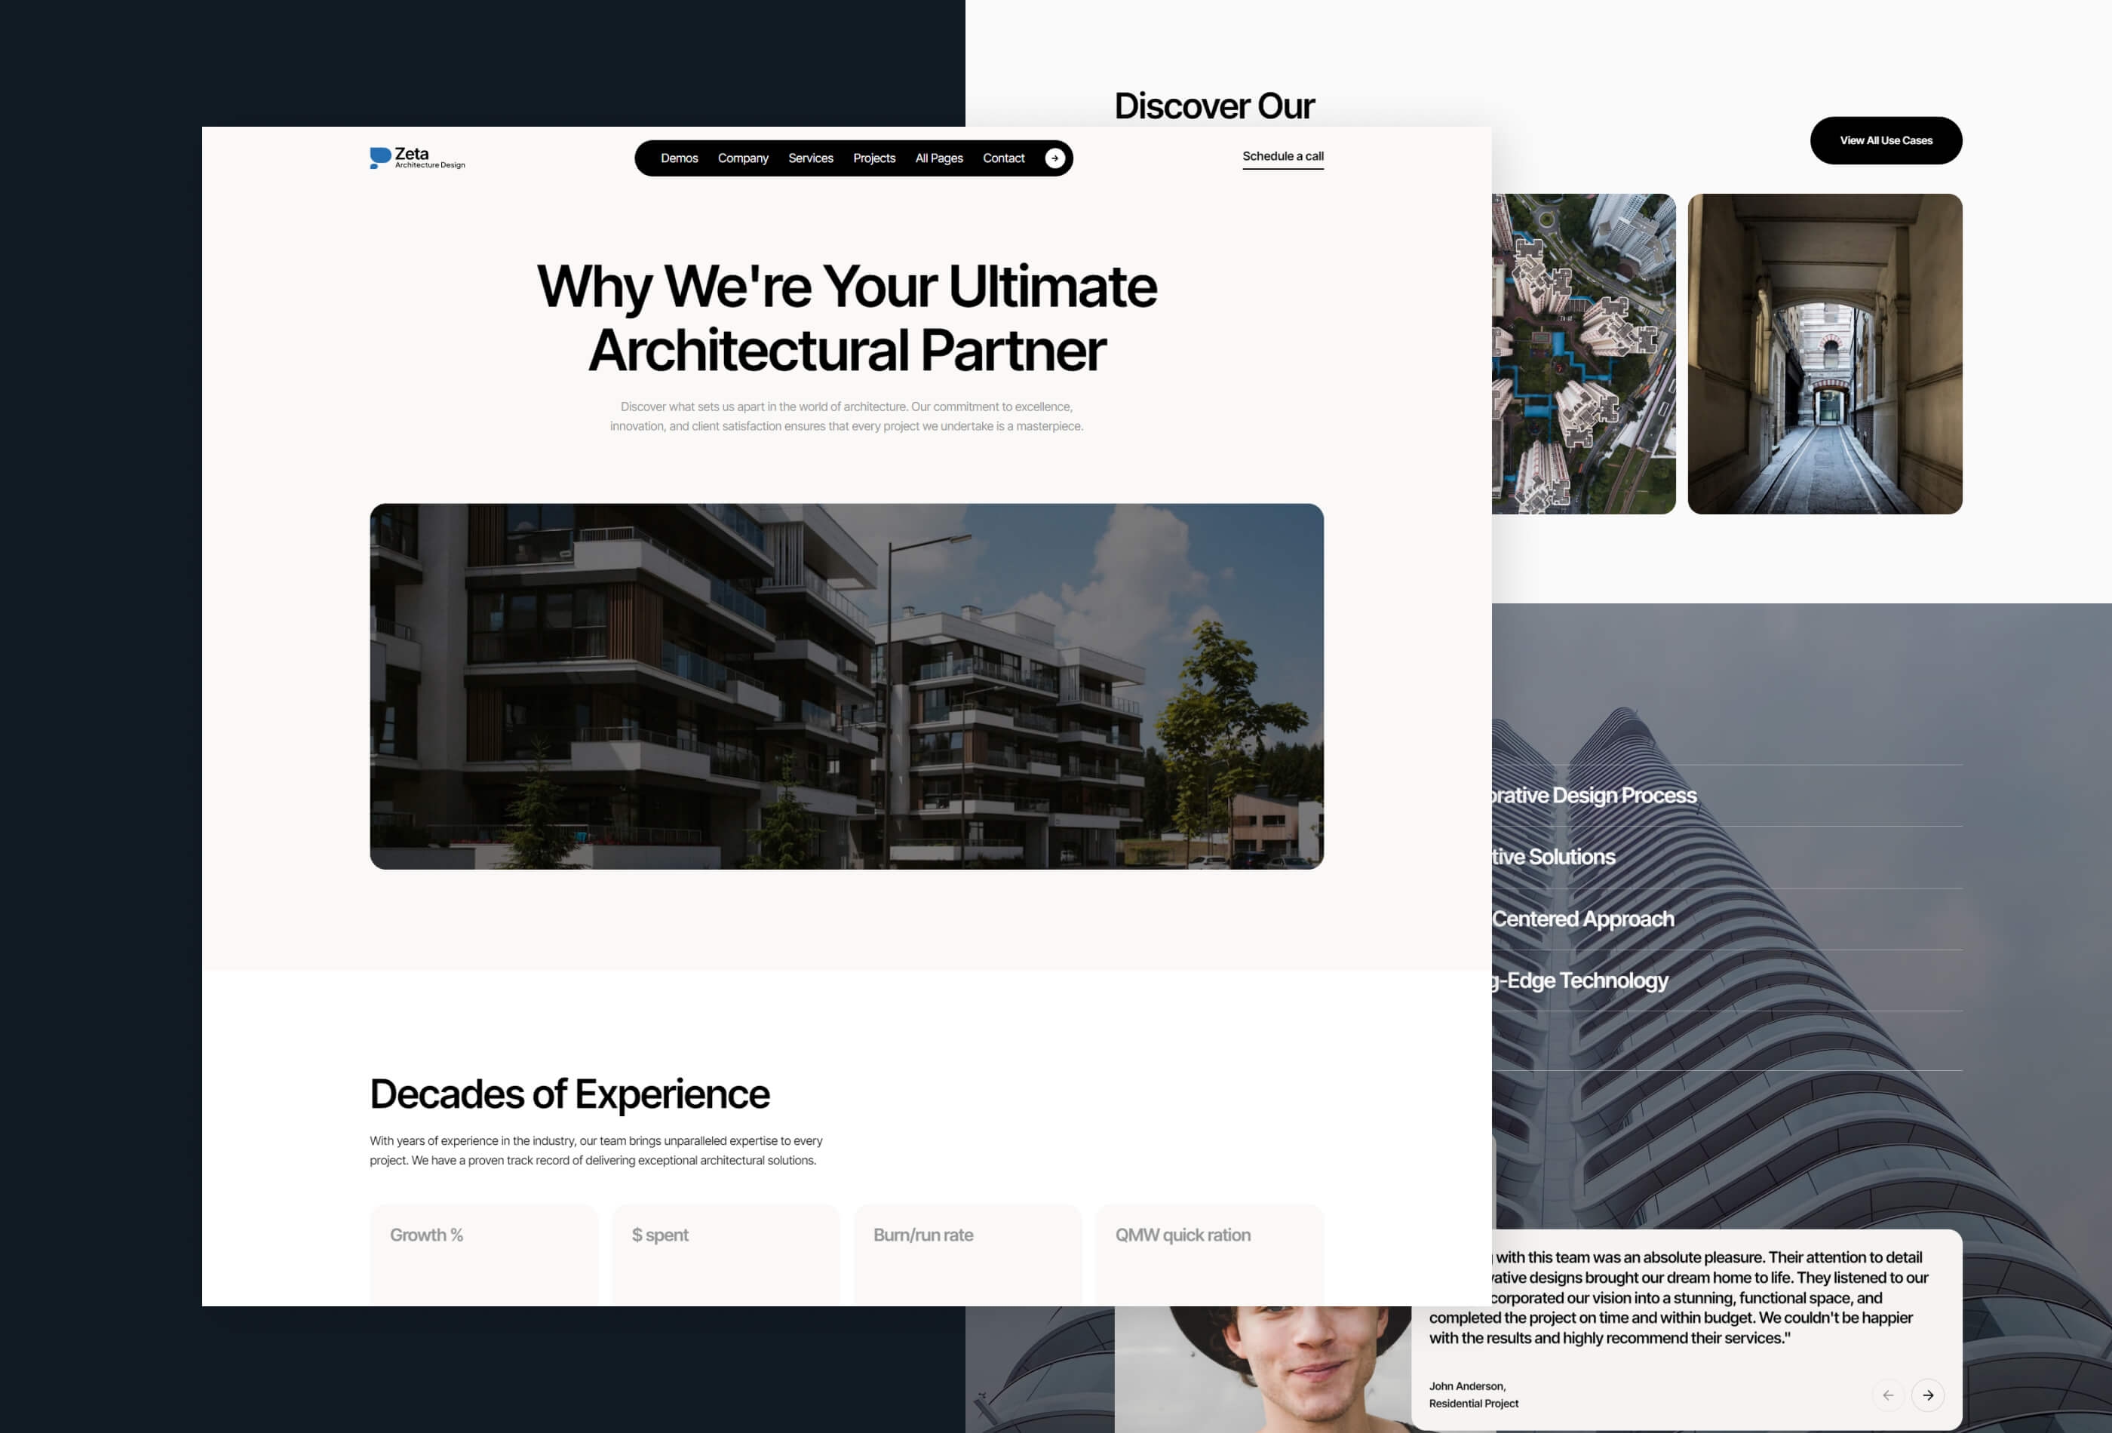Click the dark mode toggle icon in navbar
Viewport: 2112px width, 1433px height.
click(x=1055, y=158)
